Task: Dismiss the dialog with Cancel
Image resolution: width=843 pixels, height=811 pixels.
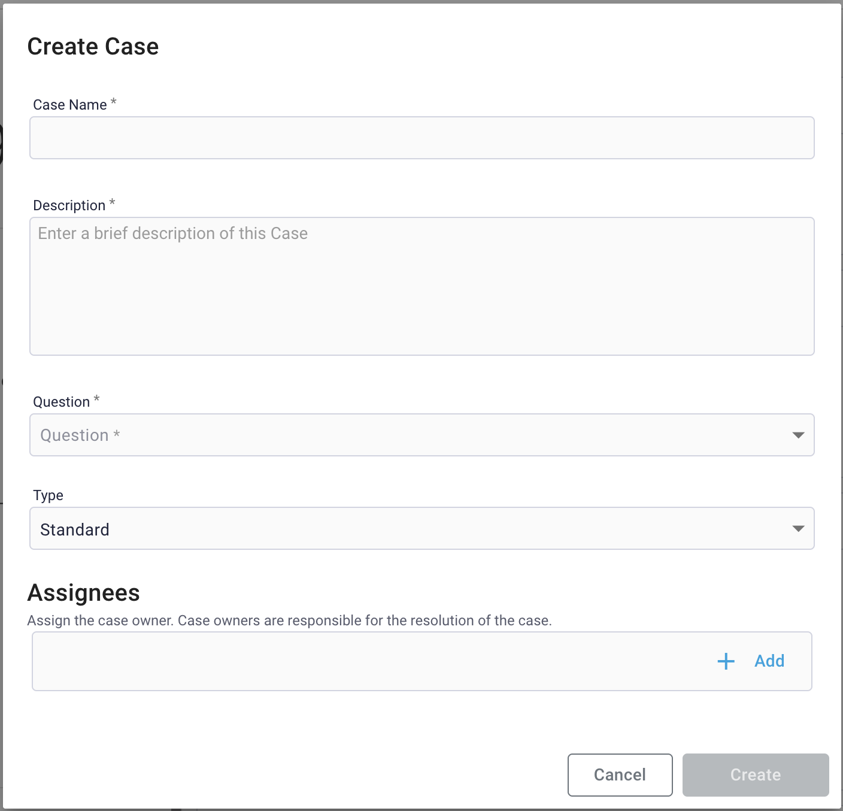Action: tap(620, 774)
